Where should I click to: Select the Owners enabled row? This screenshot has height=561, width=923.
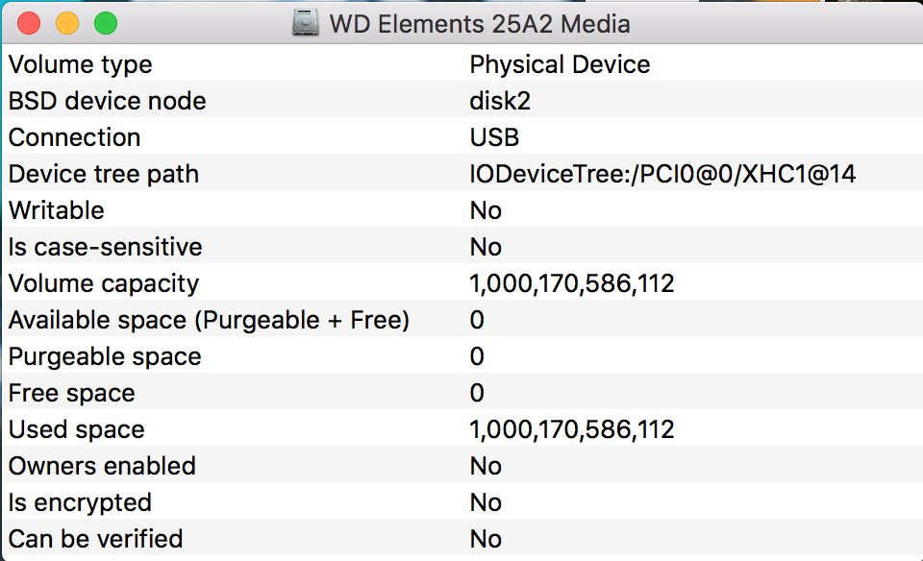coord(462,465)
